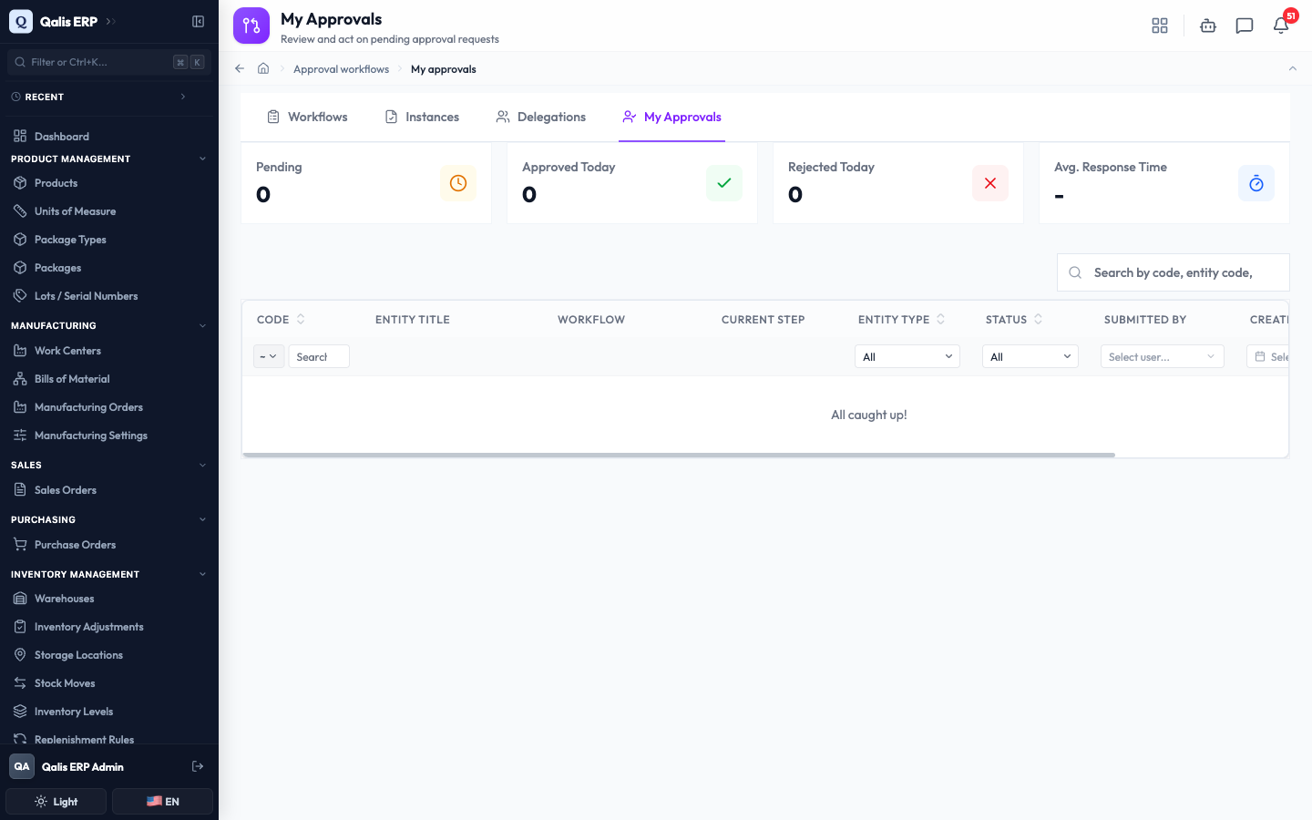This screenshot has width=1312, height=820.
Task: Open Units of Measure in sidebar
Action: point(109,211)
